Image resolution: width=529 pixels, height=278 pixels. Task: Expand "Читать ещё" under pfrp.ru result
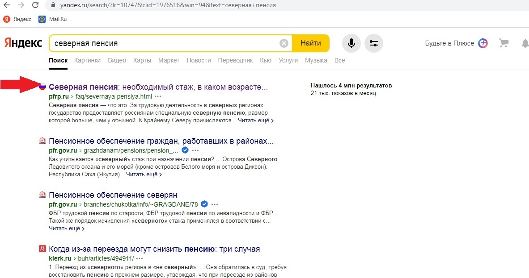255,120
